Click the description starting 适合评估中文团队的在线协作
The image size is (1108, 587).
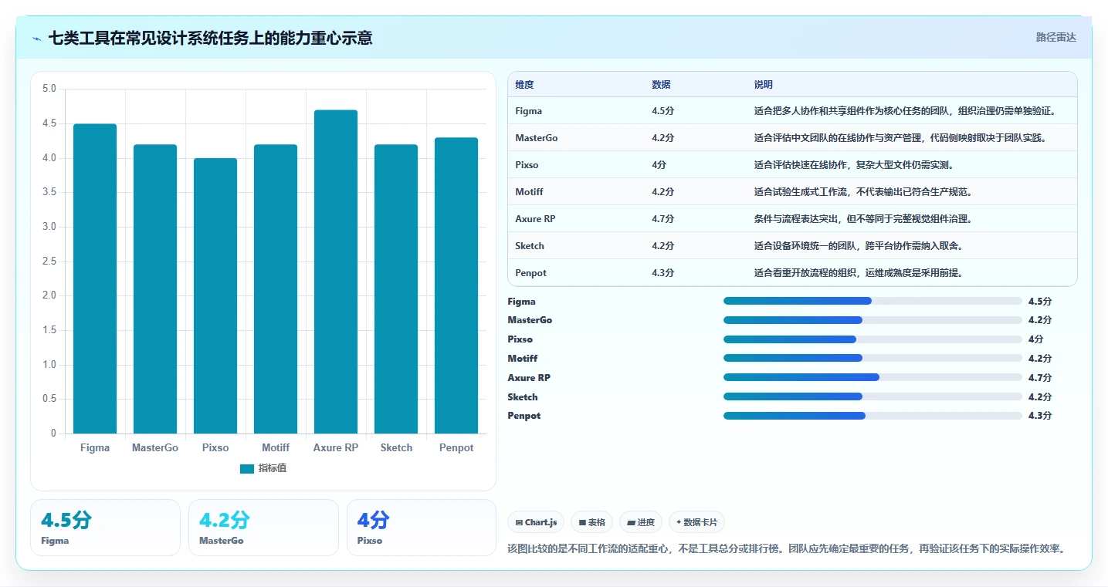900,138
